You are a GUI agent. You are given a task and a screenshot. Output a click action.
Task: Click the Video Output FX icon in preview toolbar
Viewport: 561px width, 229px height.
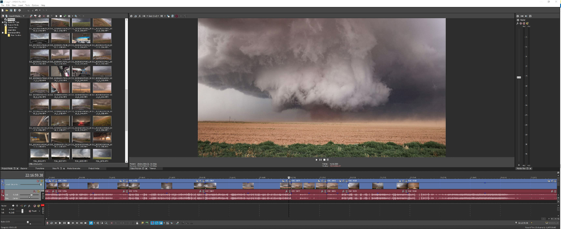point(140,16)
